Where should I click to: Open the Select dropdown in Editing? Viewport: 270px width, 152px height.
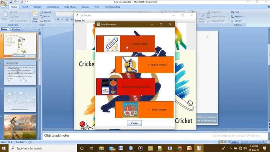pos(237,21)
